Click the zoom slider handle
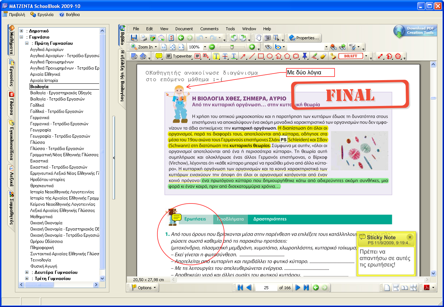This screenshot has height=307, width=444. [231, 47]
